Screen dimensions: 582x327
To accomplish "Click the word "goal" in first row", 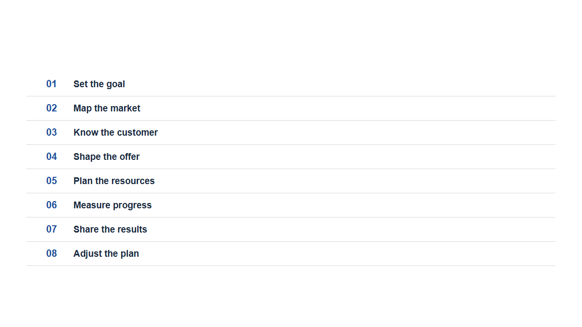I will pos(116,84).
